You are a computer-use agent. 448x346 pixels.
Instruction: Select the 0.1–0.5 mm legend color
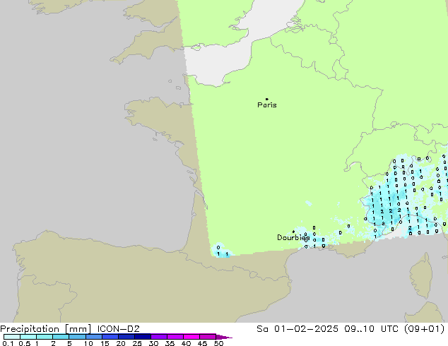pos(12,337)
